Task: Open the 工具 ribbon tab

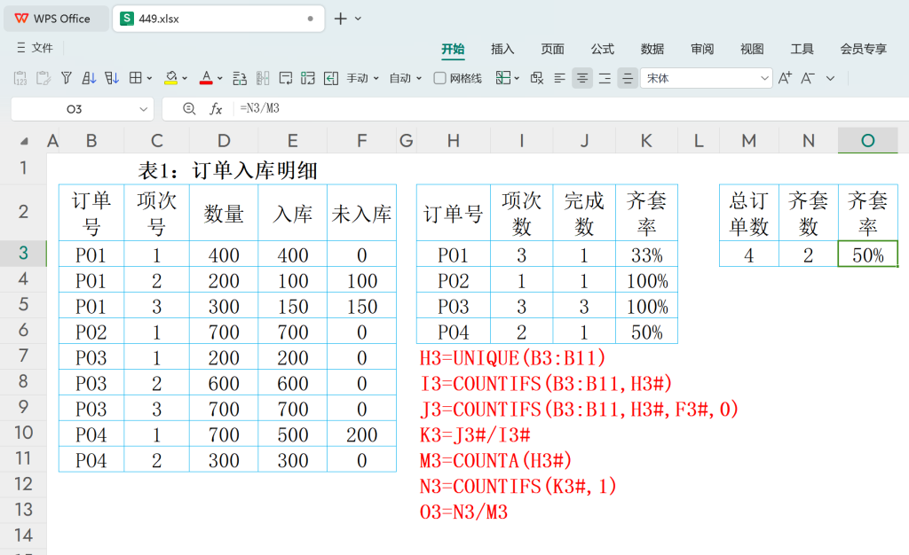Action: 802,49
